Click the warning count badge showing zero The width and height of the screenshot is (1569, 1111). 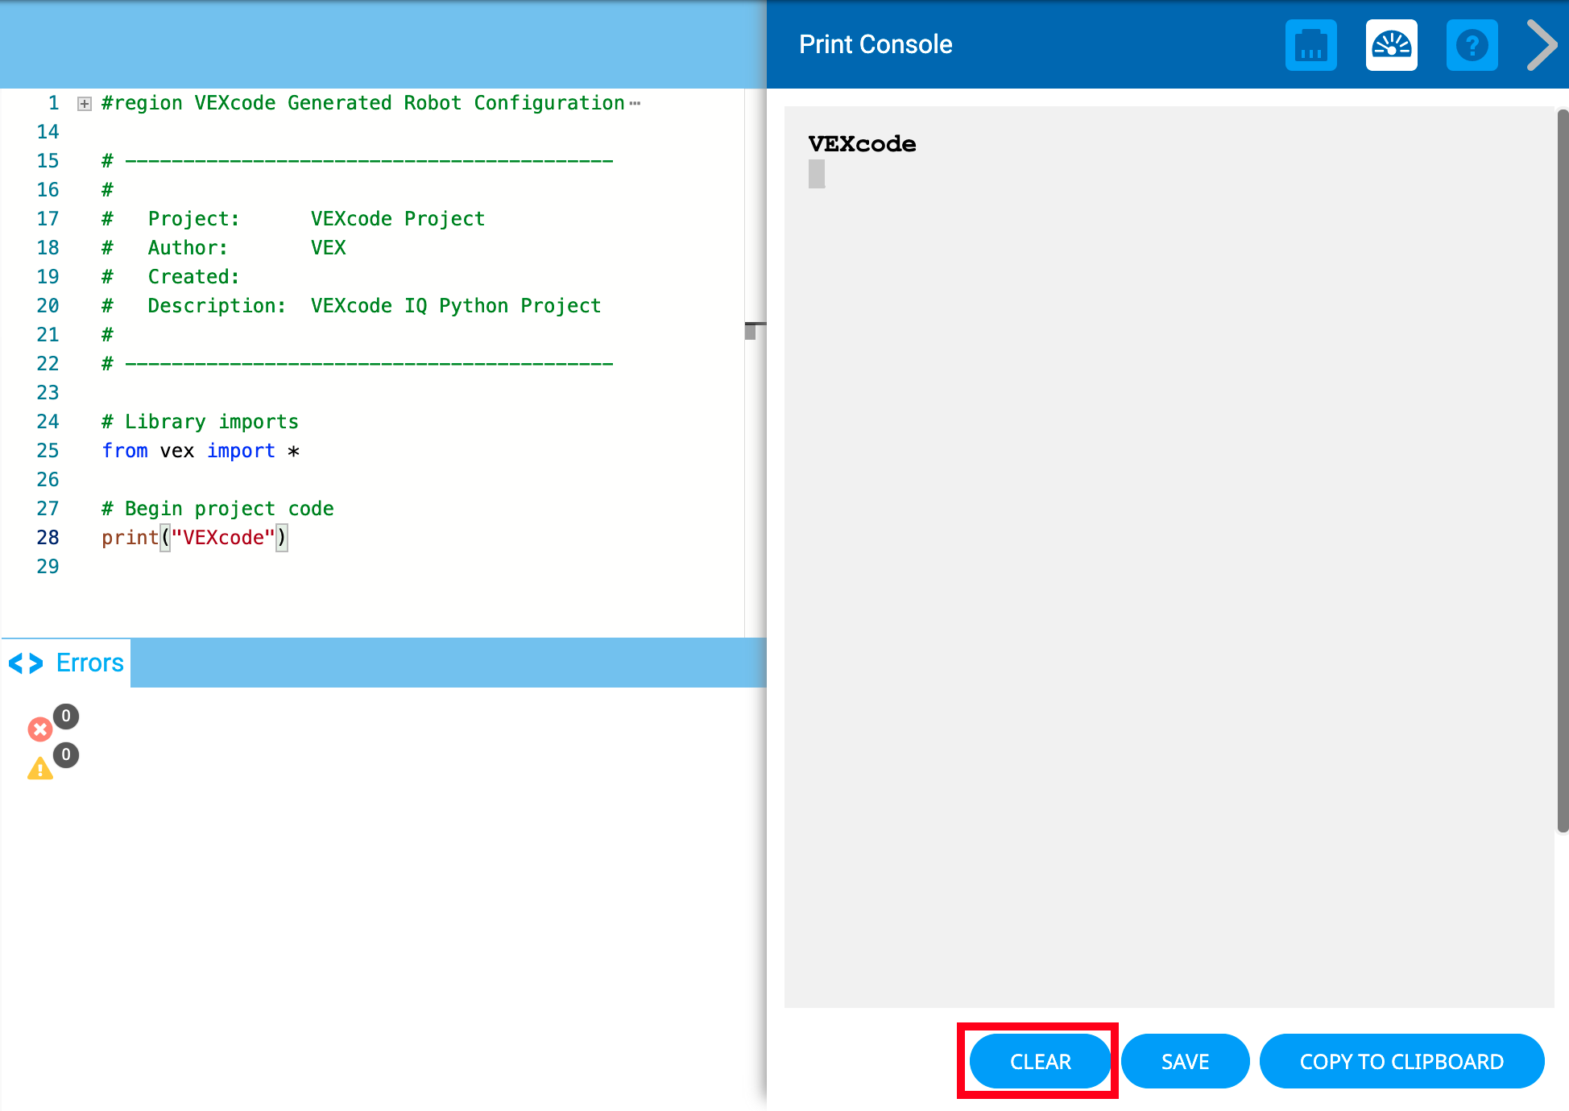click(x=67, y=754)
